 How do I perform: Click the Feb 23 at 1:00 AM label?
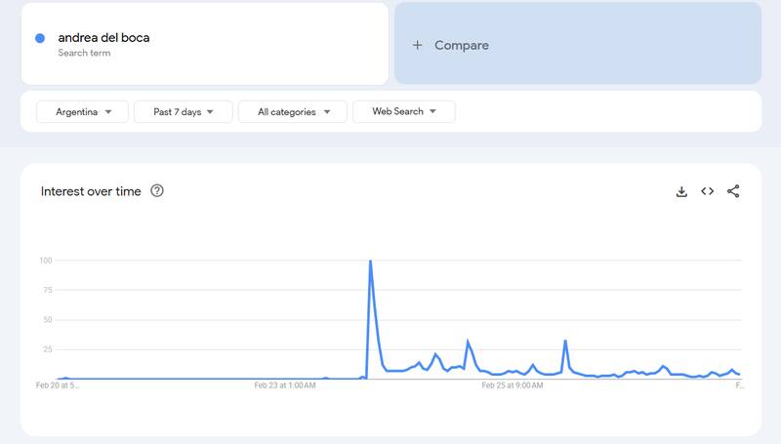(x=285, y=385)
